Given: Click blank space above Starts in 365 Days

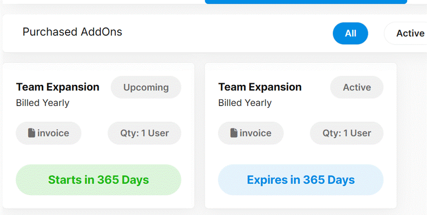Looking at the screenshot, I should click(x=98, y=155).
